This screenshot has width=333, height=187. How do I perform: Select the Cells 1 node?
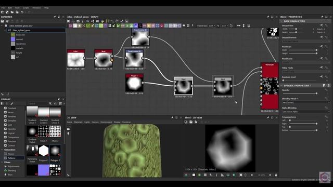click(76, 58)
